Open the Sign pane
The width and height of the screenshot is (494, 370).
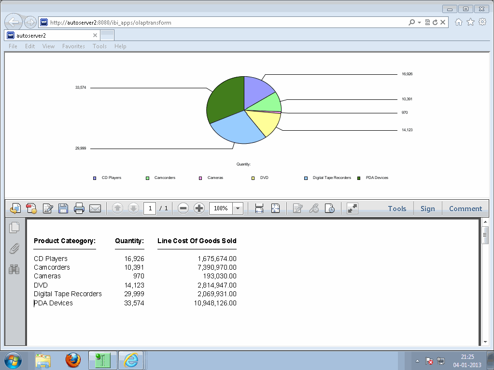pyautogui.click(x=427, y=208)
